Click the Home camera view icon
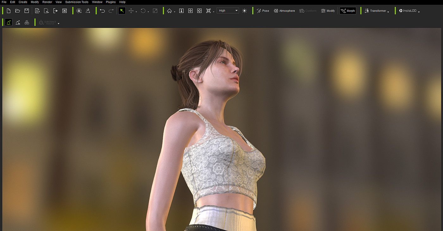This screenshot has height=231, width=443. (169, 11)
